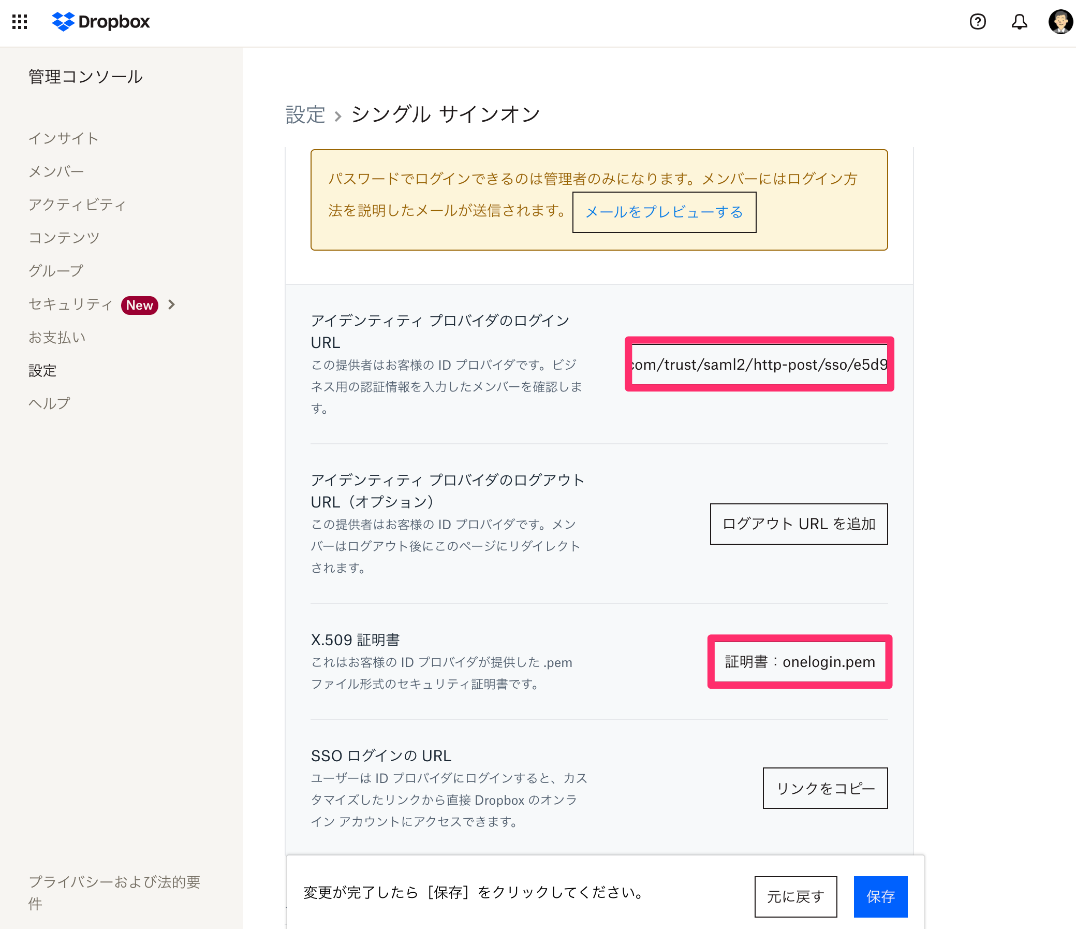Screen dimensions: 1076x929
Task: Open お支払い in sidebar
Action: pos(57,337)
